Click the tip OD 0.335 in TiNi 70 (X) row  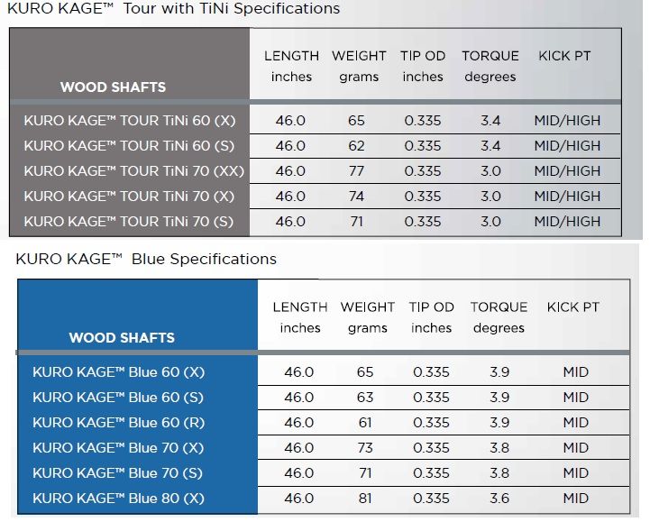(423, 197)
